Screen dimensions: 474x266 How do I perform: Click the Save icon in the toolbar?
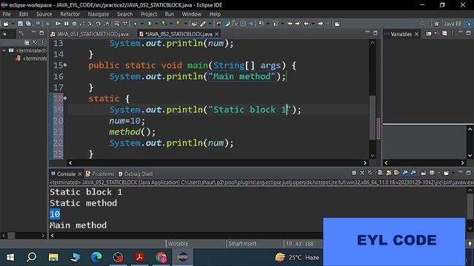pyautogui.click(x=20, y=24)
